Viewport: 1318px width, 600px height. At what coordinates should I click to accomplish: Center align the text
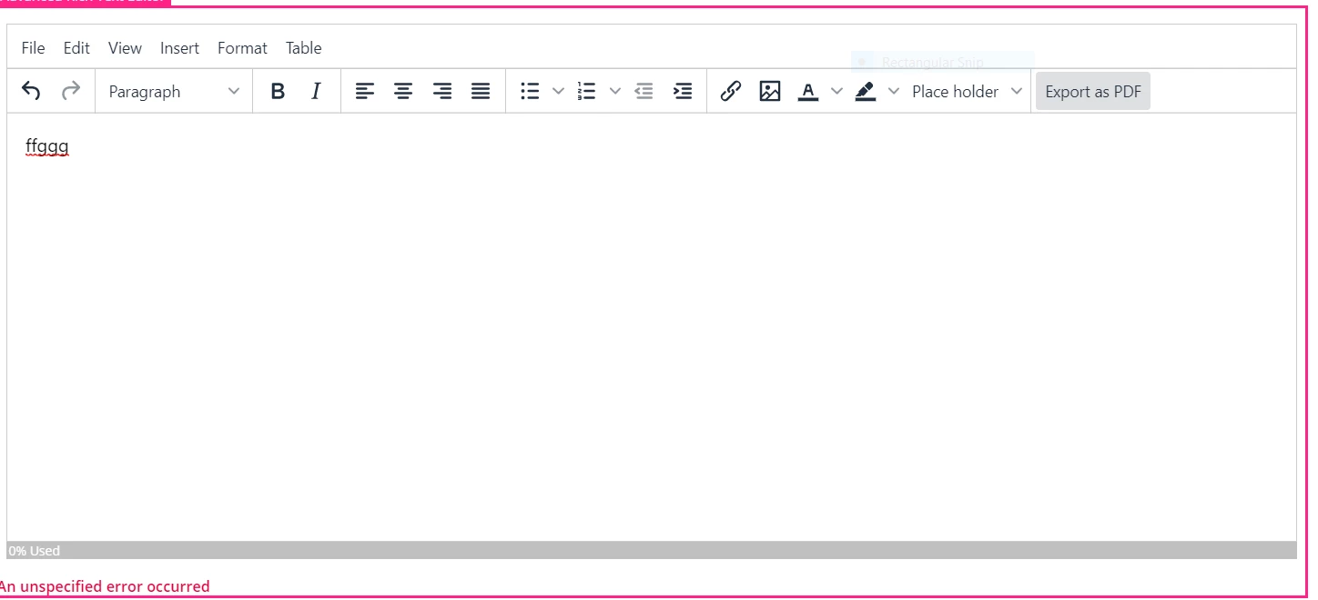(x=403, y=91)
